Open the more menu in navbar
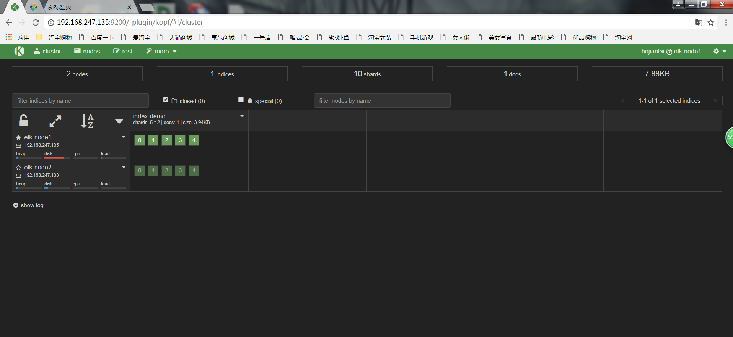This screenshot has height=337, width=733. (x=161, y=51)
